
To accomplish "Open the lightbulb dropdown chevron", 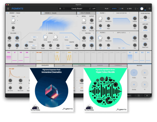I will pos(138,9).
